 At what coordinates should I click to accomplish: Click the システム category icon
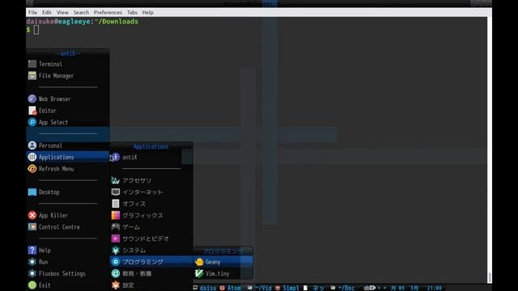click(x=115, y=250)
